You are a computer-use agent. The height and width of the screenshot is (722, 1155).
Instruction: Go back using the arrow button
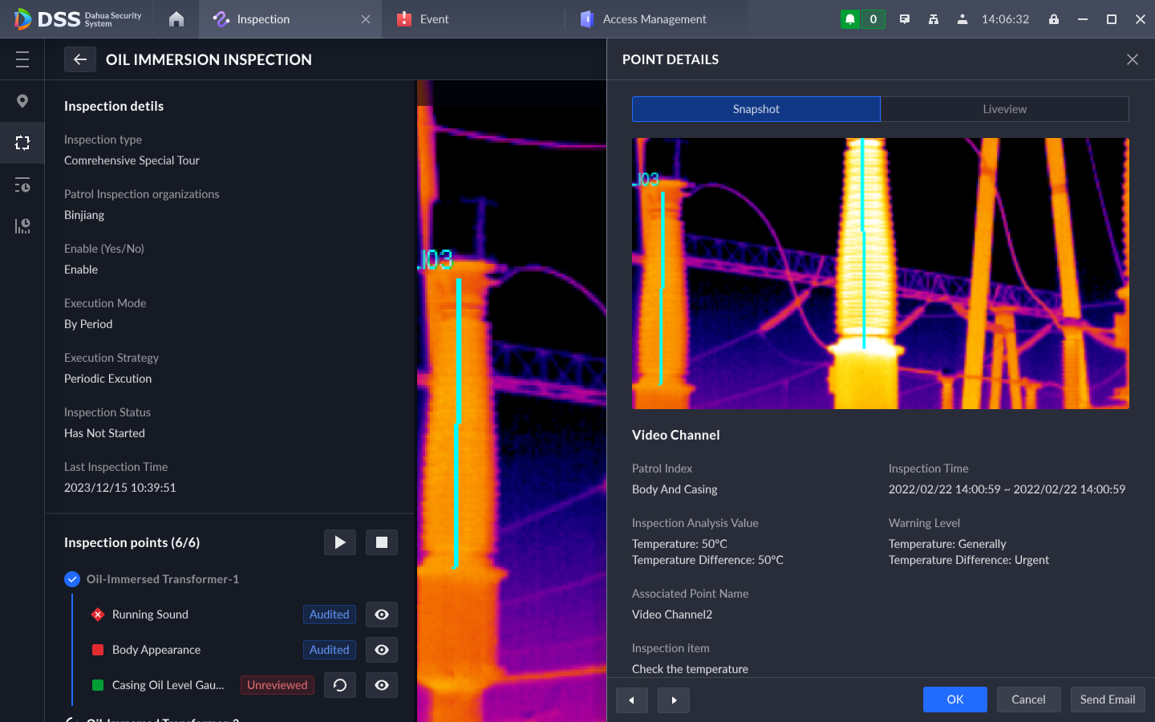(x=80, y=59)
